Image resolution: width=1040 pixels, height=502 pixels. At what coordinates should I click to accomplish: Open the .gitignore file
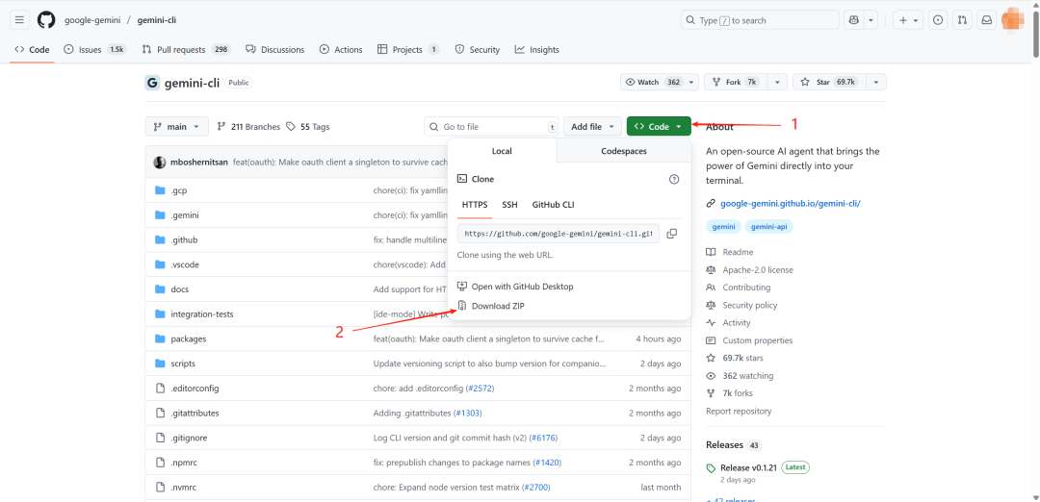(189, 438)
